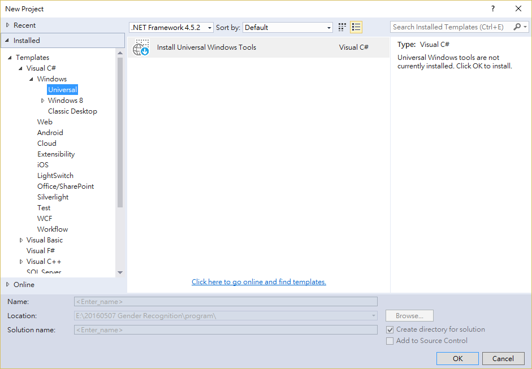Select the Web template category

click(45, 121)
